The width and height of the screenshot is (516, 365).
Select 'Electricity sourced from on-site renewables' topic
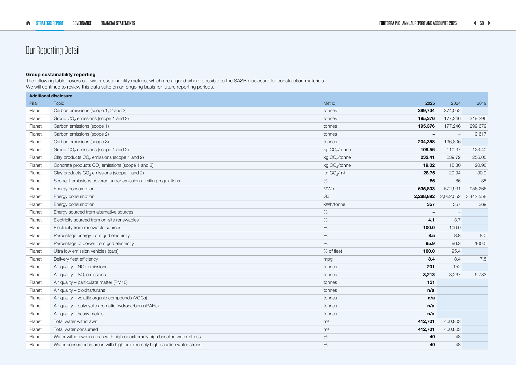96,220
